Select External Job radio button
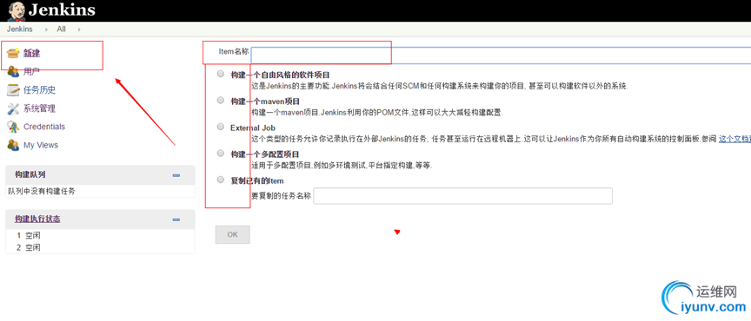The image size is (751, 321). point(220,127)
